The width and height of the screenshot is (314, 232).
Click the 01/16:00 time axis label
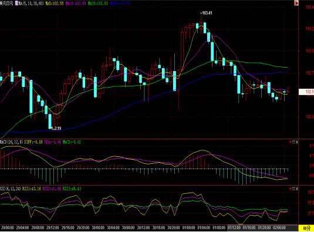(x=249, y=228)
